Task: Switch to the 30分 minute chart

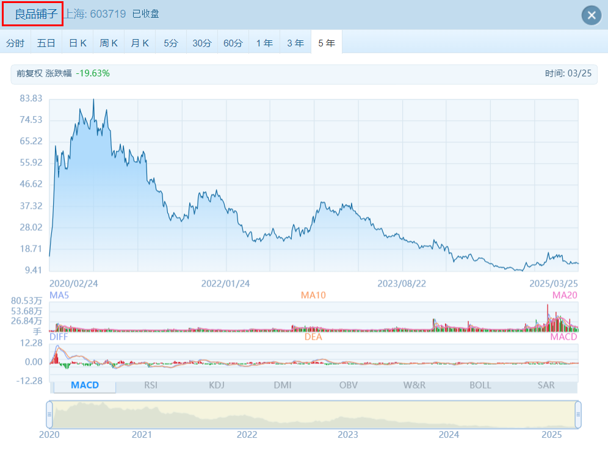Action: click(x=202, y=43)
